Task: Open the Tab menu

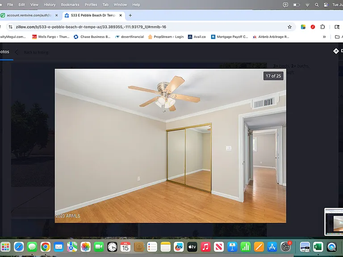Action: tap(105, 4)
